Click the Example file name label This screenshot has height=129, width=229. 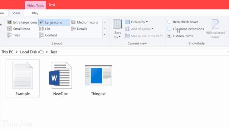[x=23, y=94]
